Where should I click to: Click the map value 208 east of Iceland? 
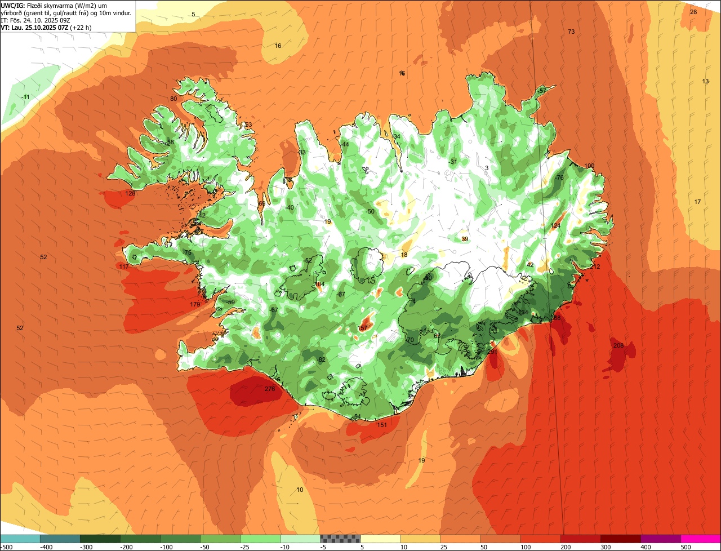(618, 345)
